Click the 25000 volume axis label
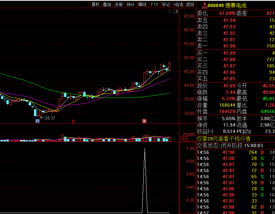275x214 pixels. 188,135
